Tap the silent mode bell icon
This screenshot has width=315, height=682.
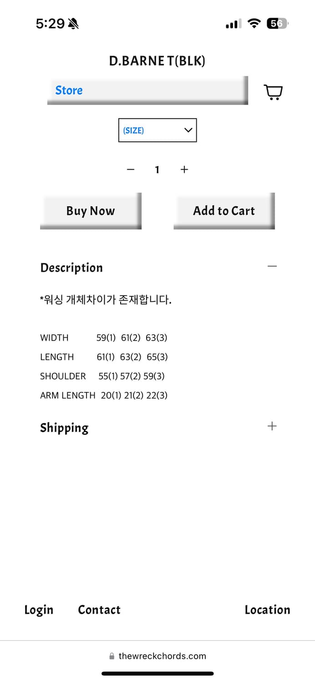[73, 24]
